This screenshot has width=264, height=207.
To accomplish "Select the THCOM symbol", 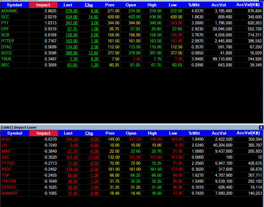I will [8, 181].
